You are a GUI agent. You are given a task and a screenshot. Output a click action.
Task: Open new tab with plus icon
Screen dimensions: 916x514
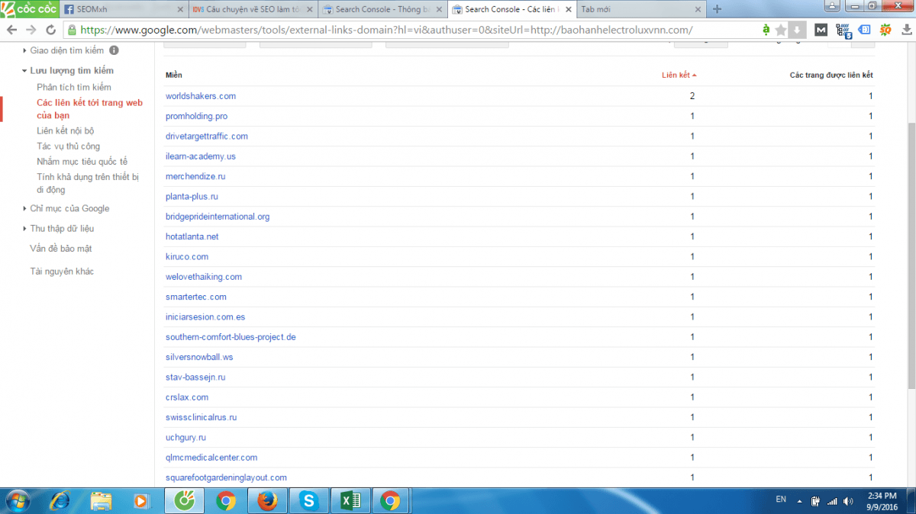point(717,10)
